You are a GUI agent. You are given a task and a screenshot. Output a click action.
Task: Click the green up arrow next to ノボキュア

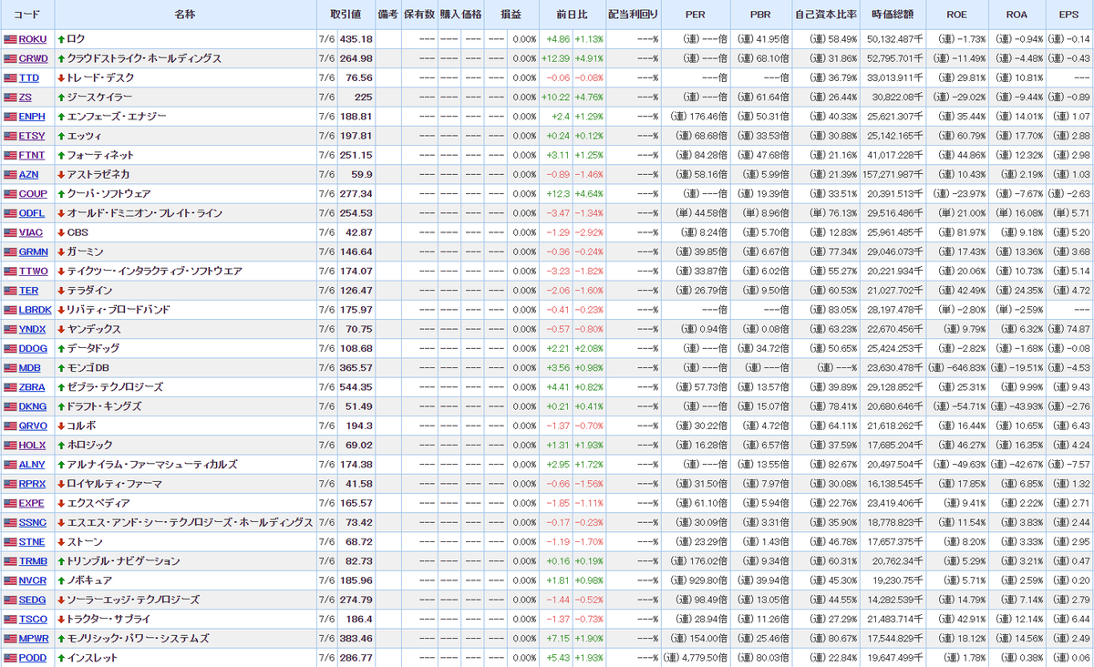click(x=61, y=580)
